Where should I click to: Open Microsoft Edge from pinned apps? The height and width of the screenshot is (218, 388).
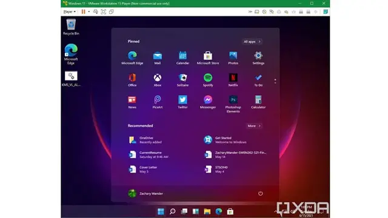click(132, 58)
